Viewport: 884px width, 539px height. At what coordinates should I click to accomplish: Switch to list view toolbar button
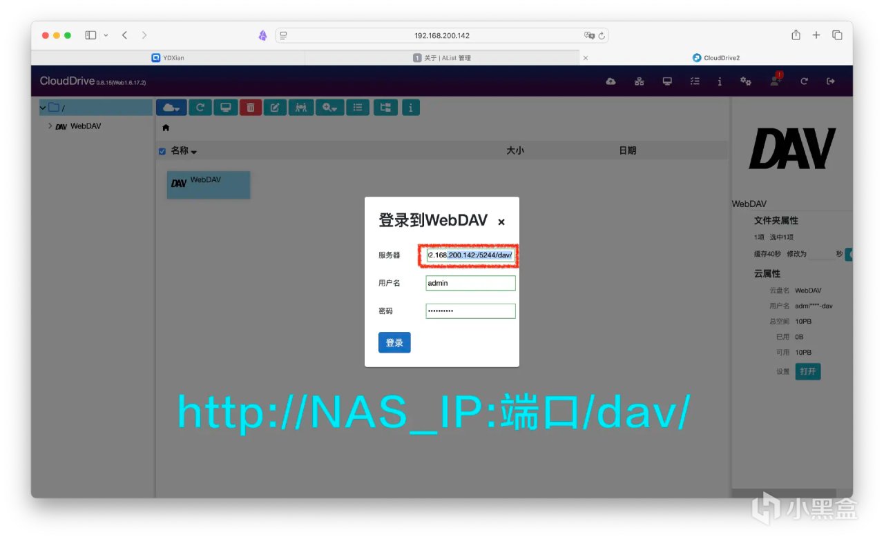(357, 108)
